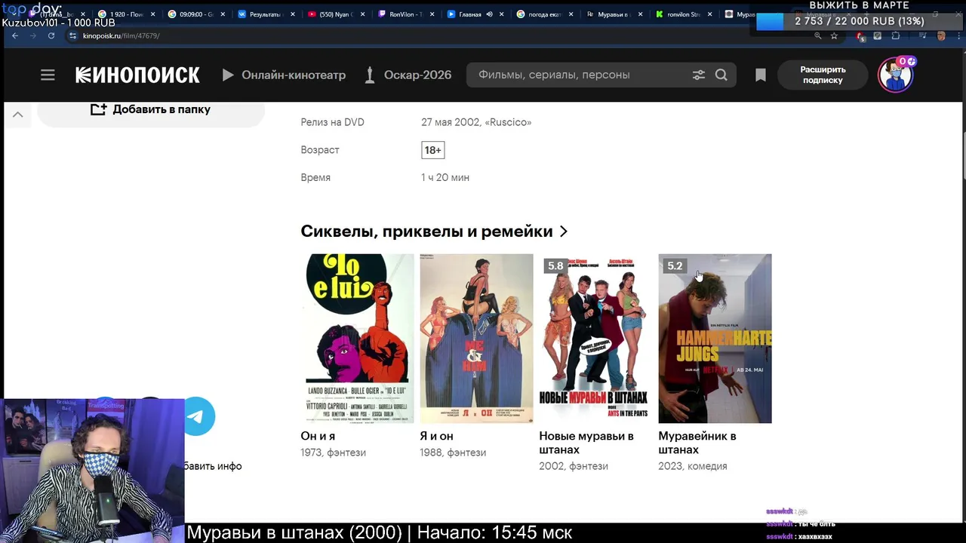966x543 pixels.
Task: Click the 27 мая 2002, «Ruscico» text
Action: pyautogui.click(x=476, y=122)
